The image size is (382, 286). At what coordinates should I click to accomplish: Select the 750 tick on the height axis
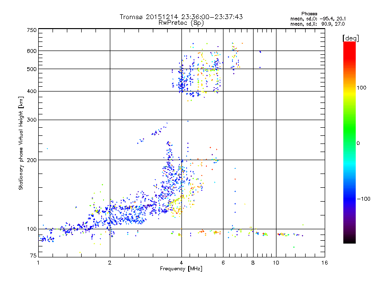coord(32,30)
